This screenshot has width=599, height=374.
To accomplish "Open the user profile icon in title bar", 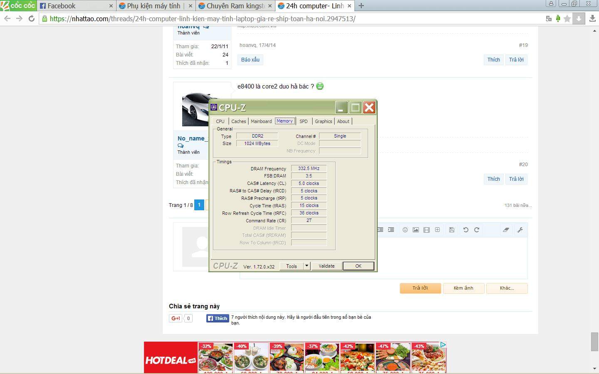I will pos(551,3).
